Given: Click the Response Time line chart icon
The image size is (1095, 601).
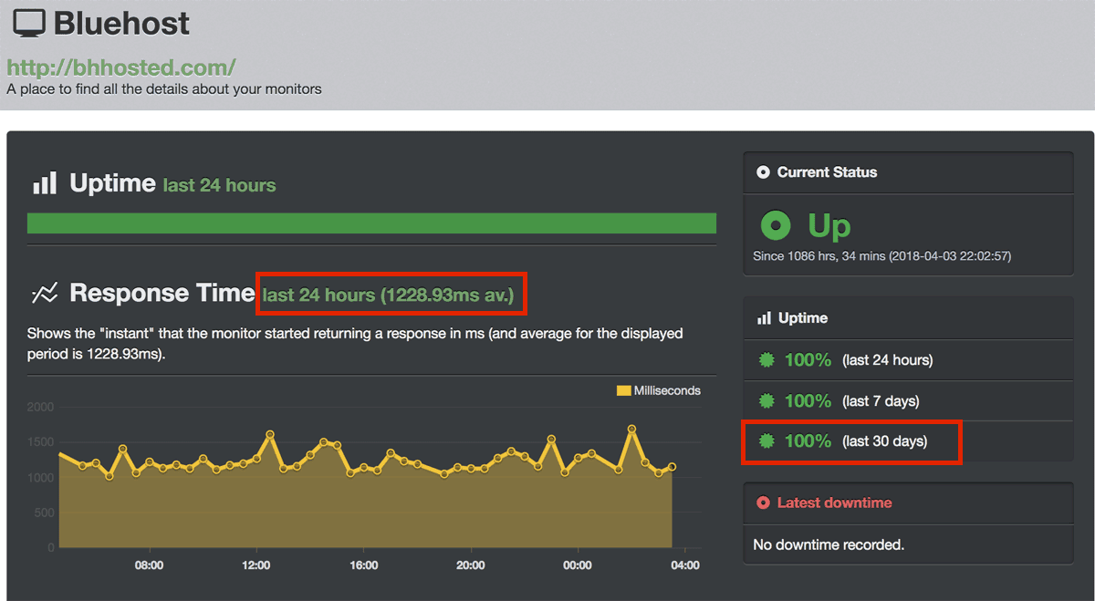Looking at the screenshot, I should click(45, 293).
